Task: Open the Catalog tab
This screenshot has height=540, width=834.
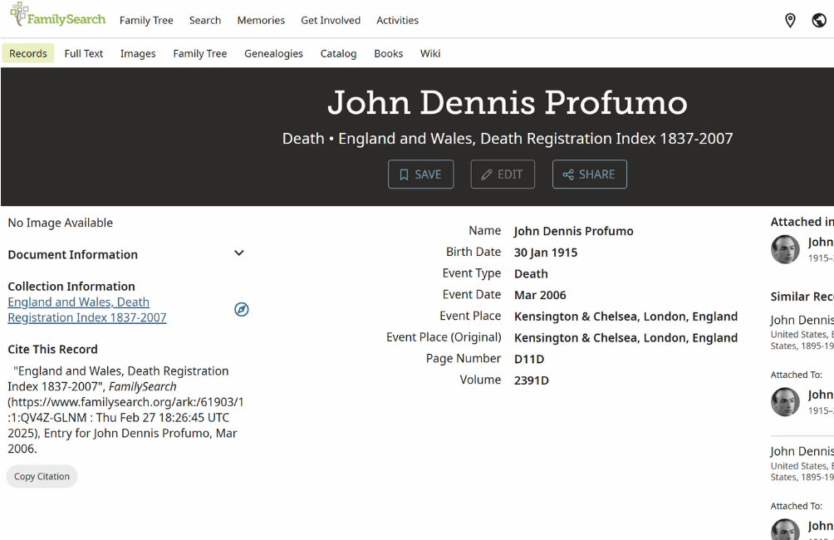Action: tap(338, 53)
